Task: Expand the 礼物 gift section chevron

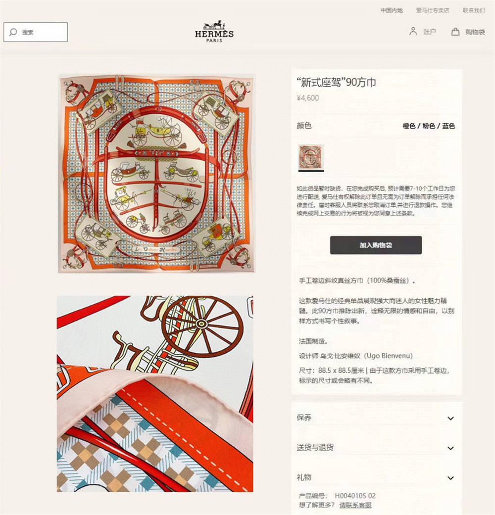Action: point(450,478)
